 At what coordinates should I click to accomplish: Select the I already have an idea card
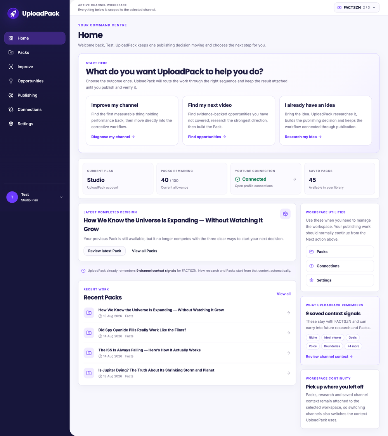click(x=326, y=121)
